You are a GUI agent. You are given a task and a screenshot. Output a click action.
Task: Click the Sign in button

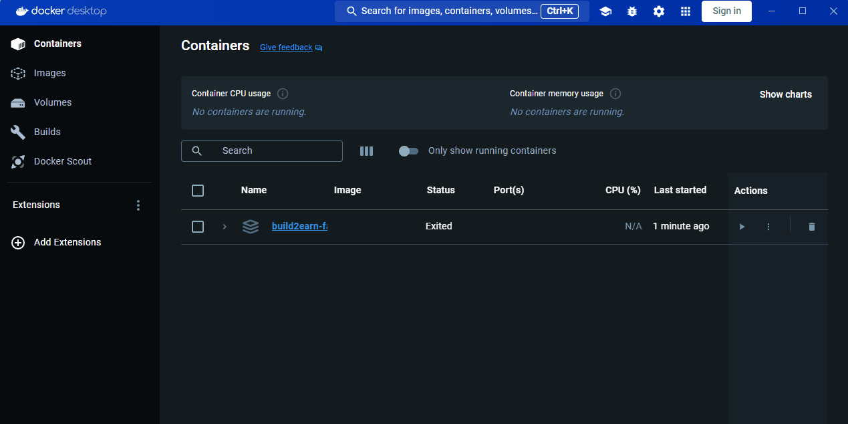726,11
